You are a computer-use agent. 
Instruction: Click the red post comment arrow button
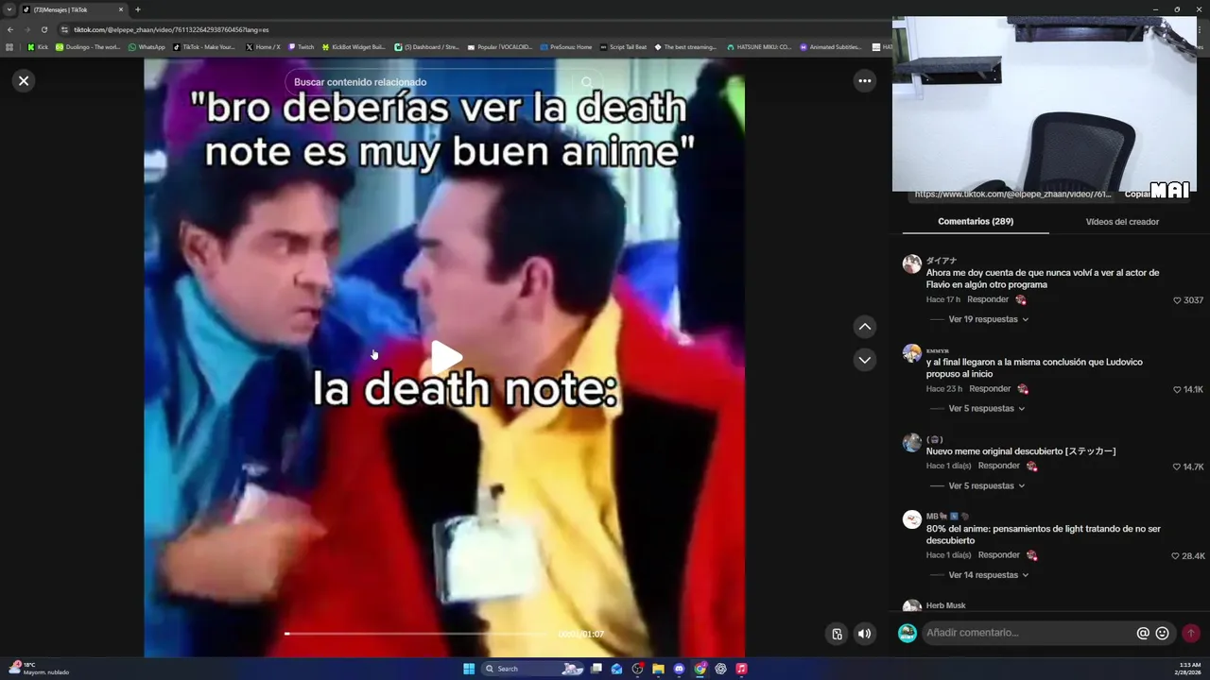click(1191, 634)
